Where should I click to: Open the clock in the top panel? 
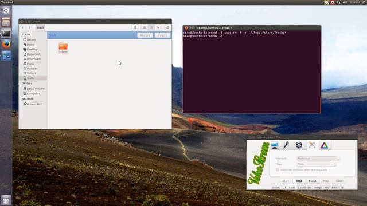(355, 2)
